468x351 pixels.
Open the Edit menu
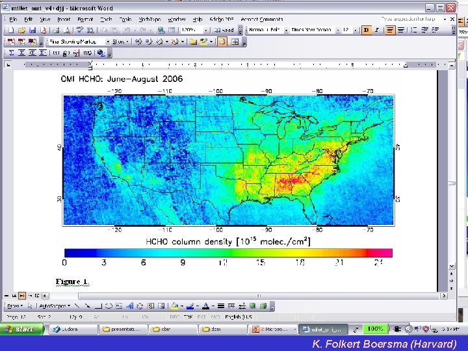[x=29, y=19]
